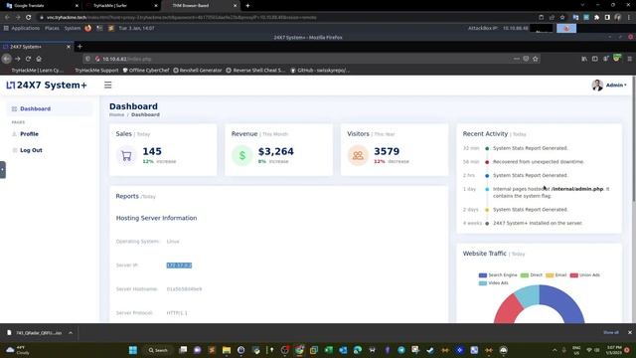
Task: Open Excel from the taskbar
Action: click(x=329, y=350)
